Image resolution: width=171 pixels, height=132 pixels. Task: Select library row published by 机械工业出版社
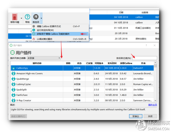tap(124, 28)
